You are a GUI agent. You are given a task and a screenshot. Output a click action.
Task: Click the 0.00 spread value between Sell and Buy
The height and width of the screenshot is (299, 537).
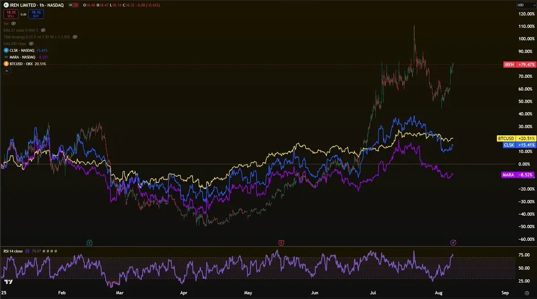tap(23, 14)
